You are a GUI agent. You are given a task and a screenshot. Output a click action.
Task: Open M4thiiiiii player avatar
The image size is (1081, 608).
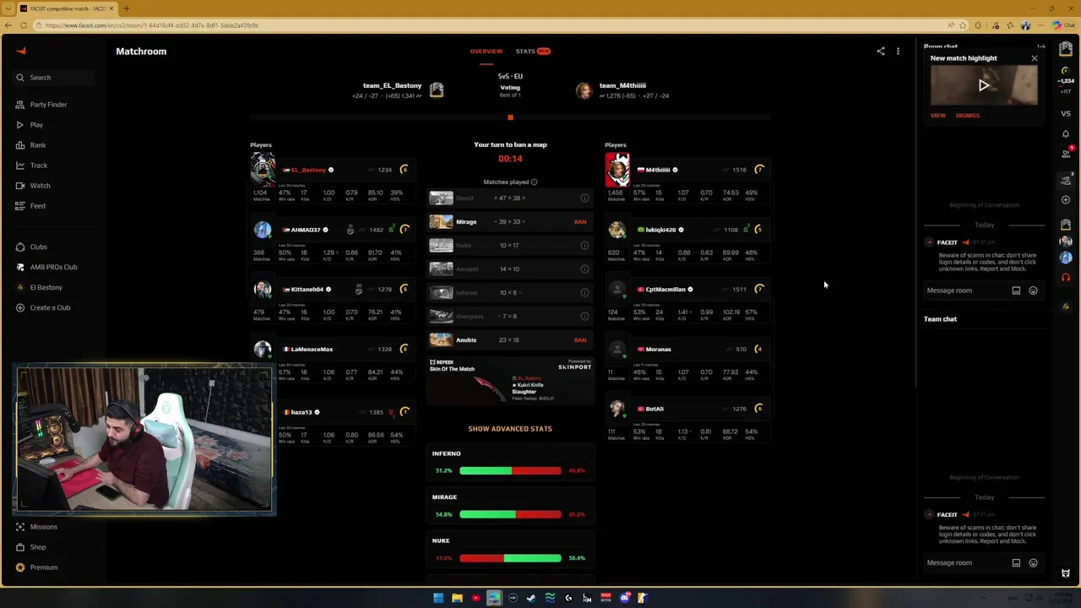[617, 170]
